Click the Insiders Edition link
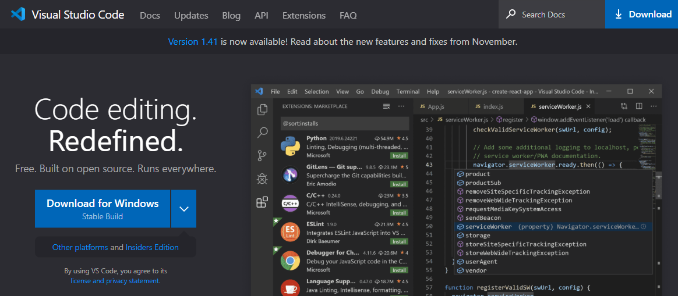The height and width of the screenshot is (296, 678). (152, 247)
